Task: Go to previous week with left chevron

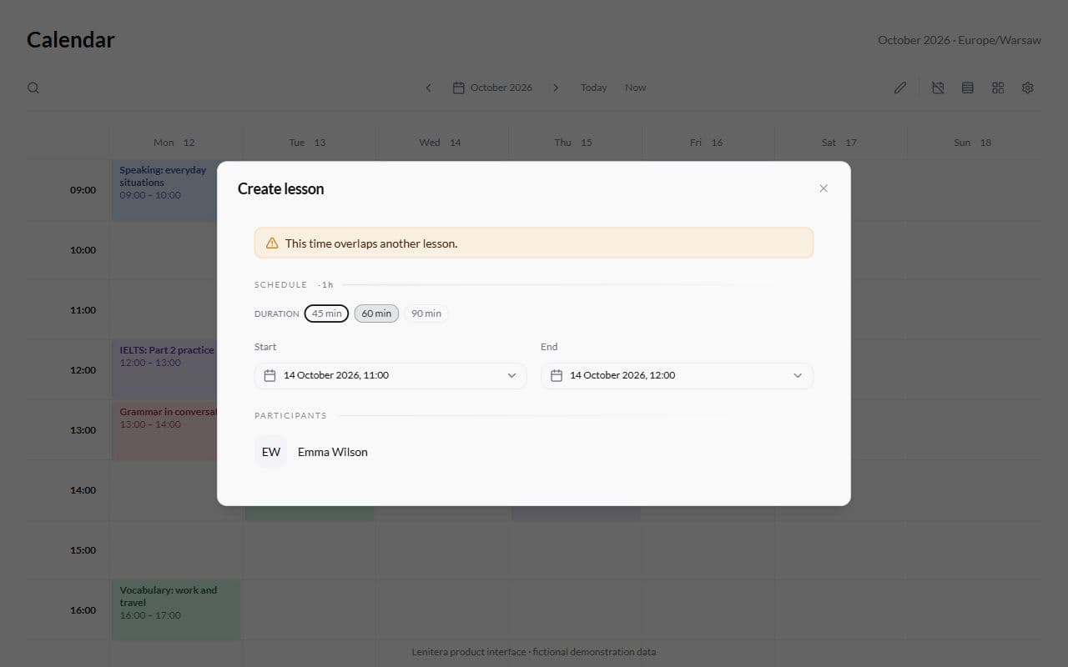Action: (x=429, y=88)
